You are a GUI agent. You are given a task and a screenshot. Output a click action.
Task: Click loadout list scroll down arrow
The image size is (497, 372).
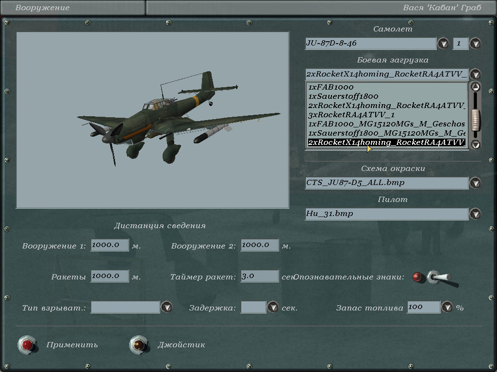tap(475, 144)
